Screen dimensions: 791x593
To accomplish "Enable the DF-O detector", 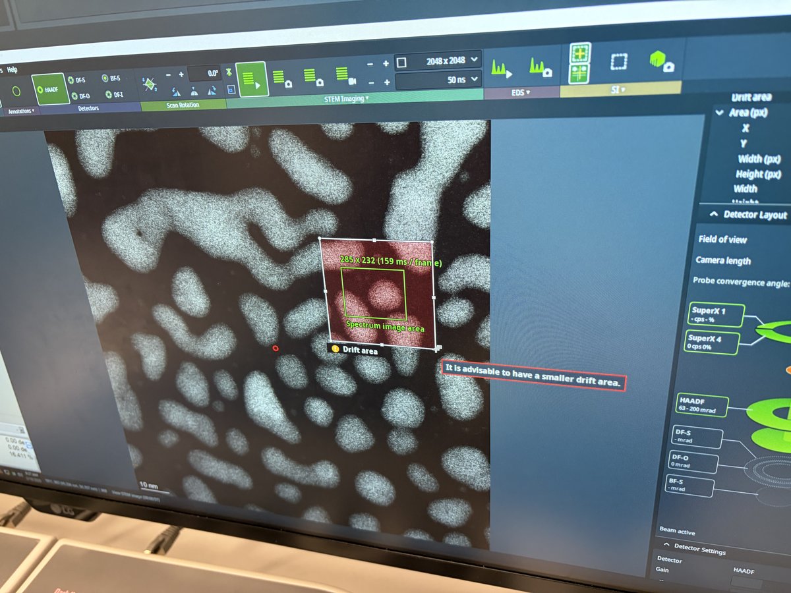I will point(80,96).
